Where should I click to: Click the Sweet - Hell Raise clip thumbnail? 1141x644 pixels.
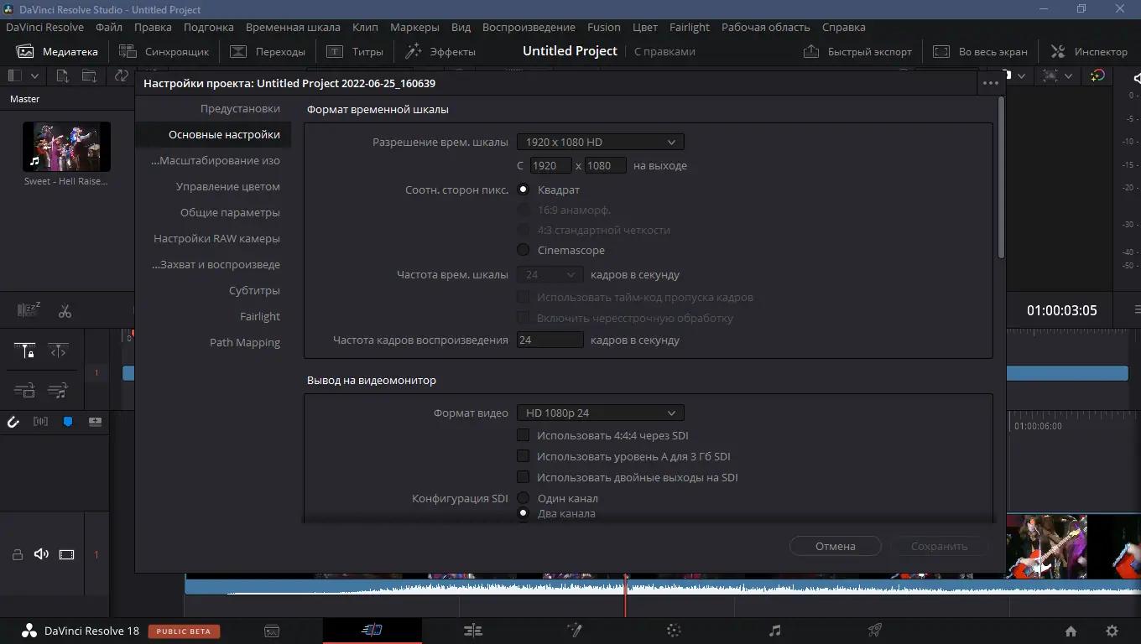(66, 145)
